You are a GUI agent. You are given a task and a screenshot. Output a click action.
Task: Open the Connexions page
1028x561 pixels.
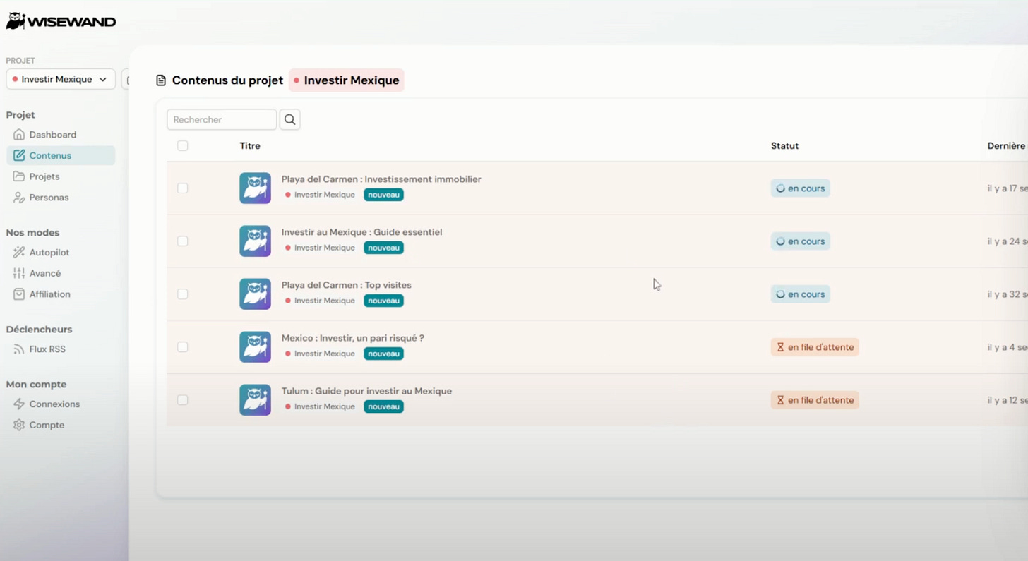[x=54, y=404]
